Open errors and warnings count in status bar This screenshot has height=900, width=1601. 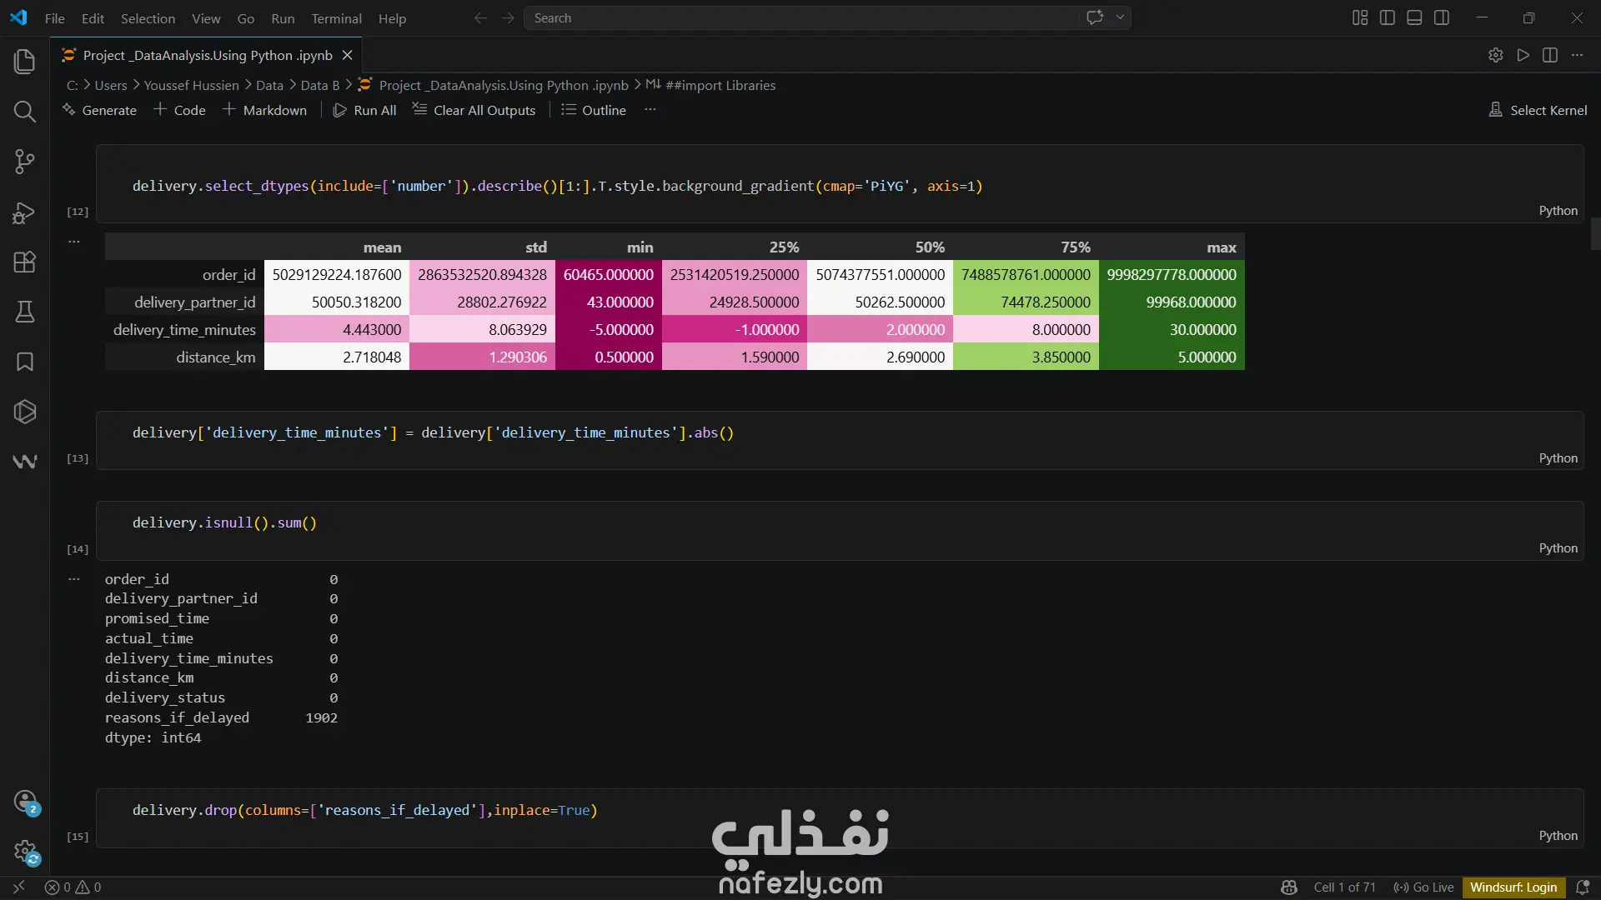pos(73,887)
